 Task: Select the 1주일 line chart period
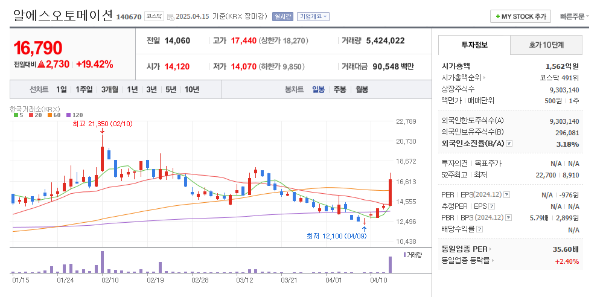click(84, 89)
